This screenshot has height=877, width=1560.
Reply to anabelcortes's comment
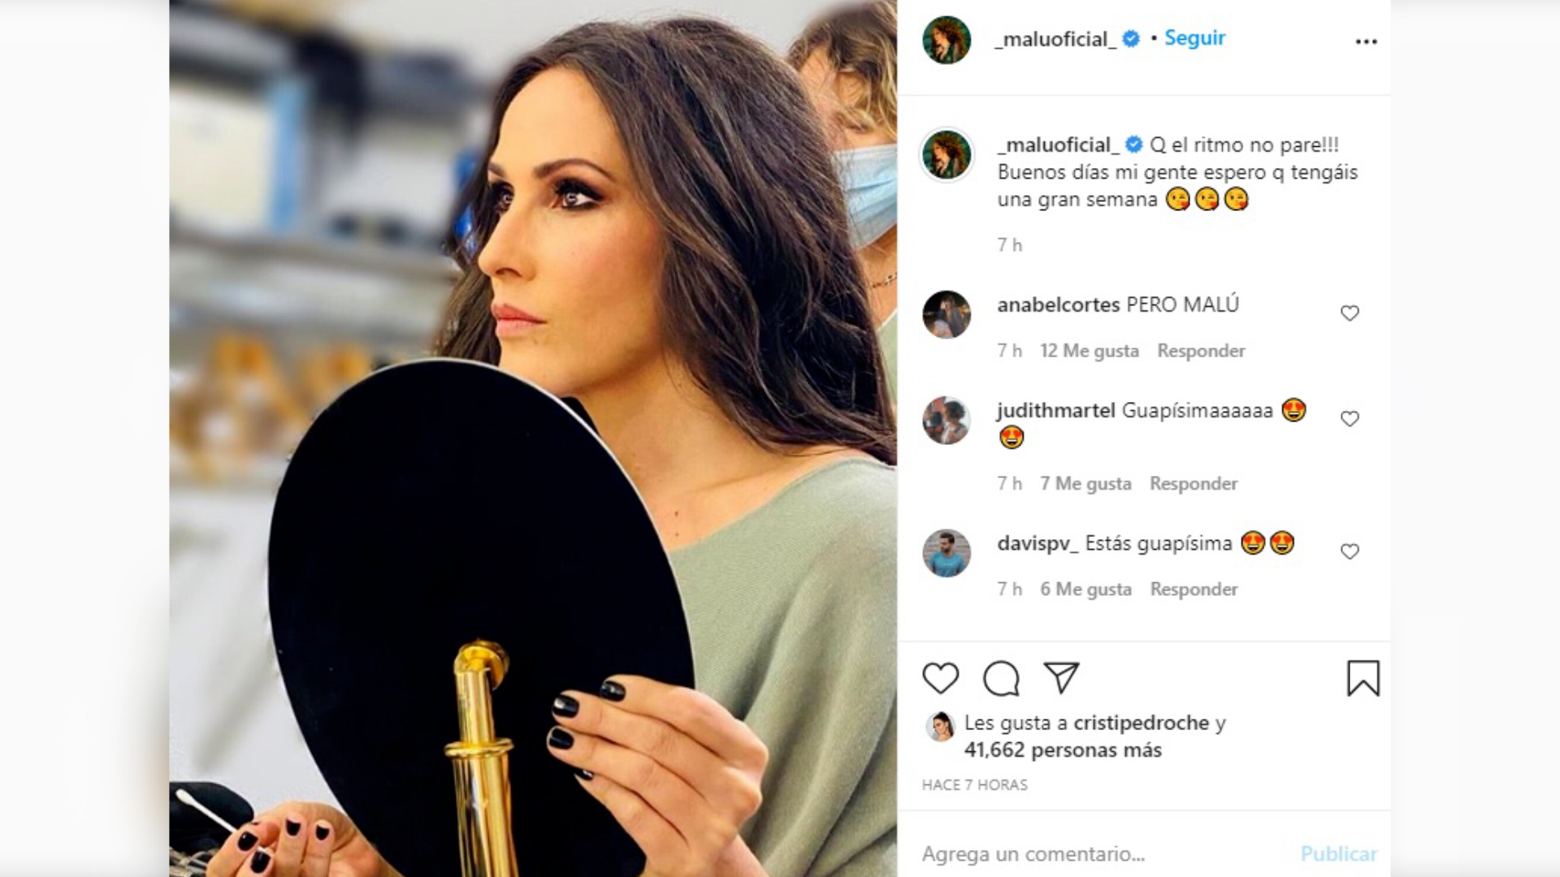(x=1201, y=351)
